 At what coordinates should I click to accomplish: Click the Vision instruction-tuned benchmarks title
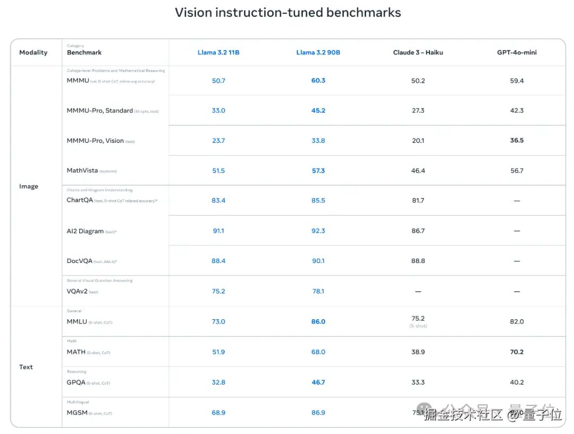[x=288, y=13]
